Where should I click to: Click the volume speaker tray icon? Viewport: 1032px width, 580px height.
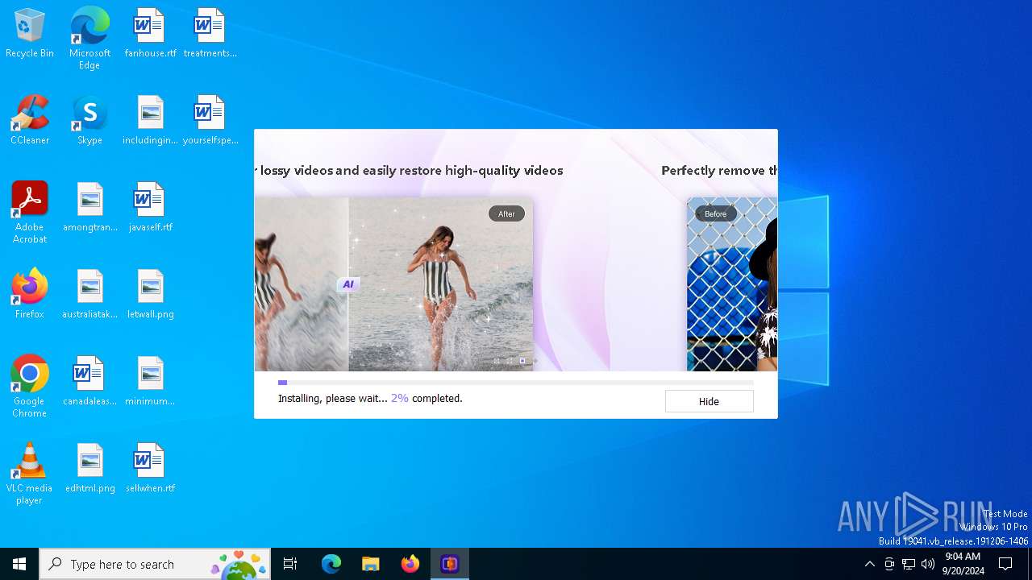[928, 564]
